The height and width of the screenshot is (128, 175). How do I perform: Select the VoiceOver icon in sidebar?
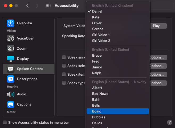click(11, 38)
